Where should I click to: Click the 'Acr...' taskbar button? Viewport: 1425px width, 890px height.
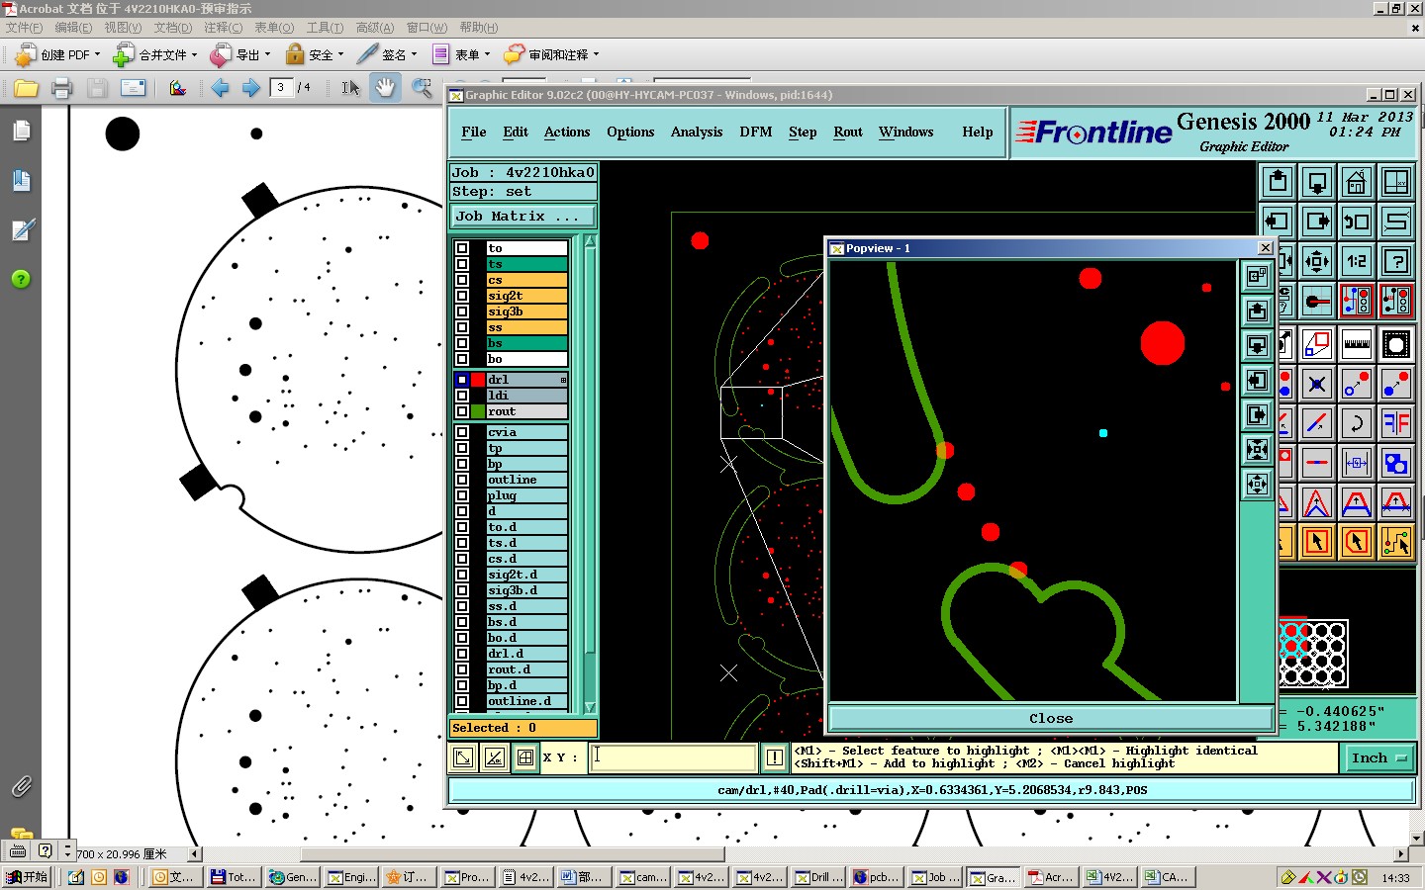pos(1050,877)
